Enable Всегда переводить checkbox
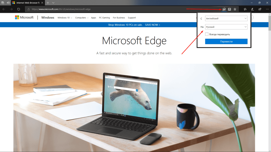This screenshot has height=152, width=271. (206, 34)
